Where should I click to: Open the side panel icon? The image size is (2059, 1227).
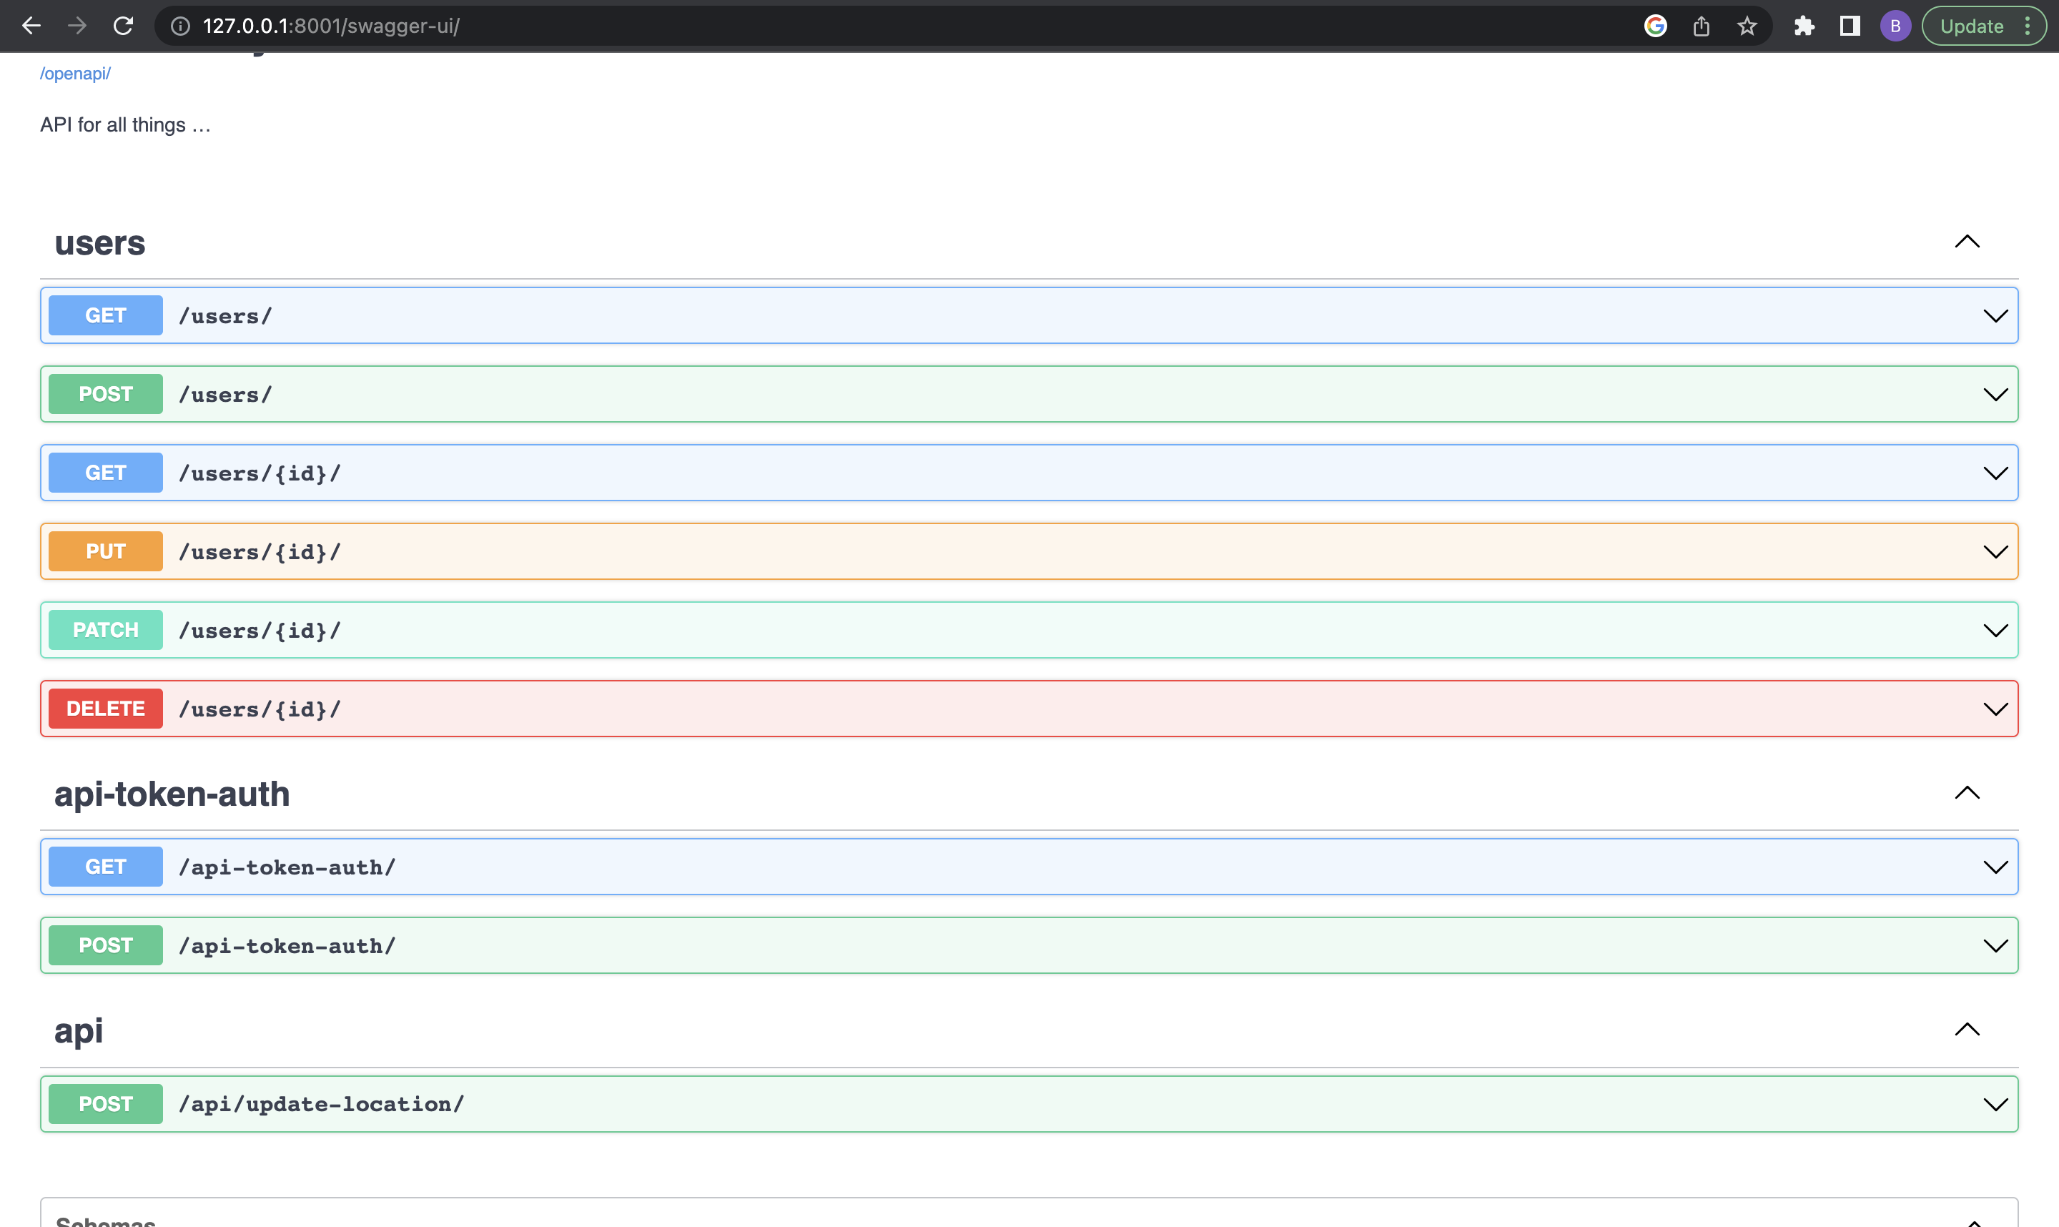point(1849,26)
